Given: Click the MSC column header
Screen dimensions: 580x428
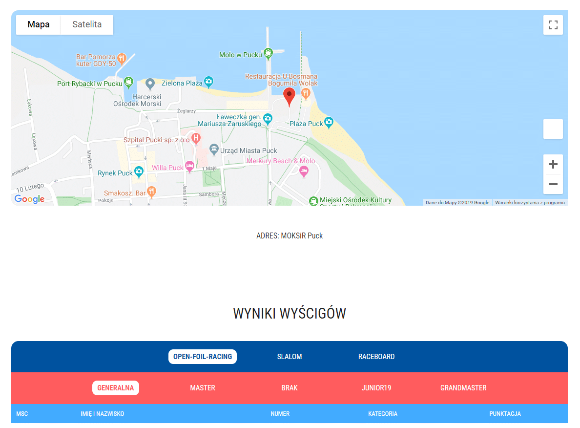Looking at the screenshot, I should point(22,413).
